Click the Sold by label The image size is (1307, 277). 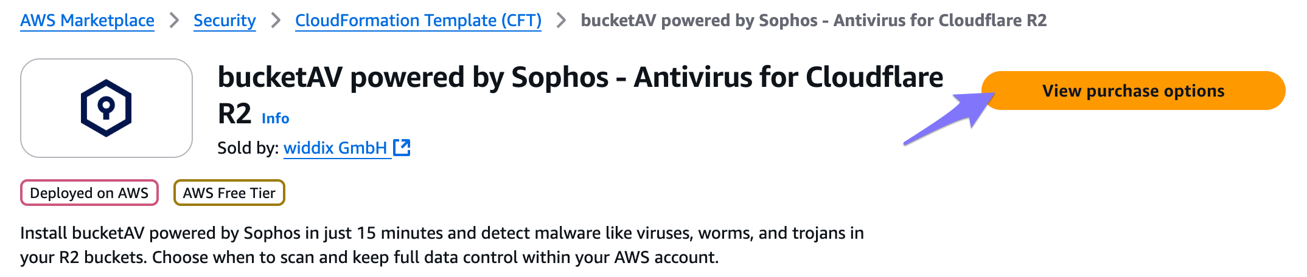pyautogui.click(x=248, y=148)
